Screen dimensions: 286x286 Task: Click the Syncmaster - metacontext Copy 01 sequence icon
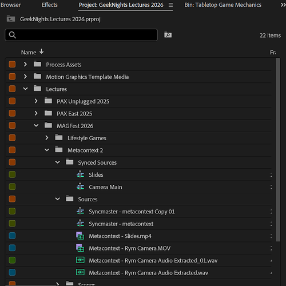tap(80, 211)
